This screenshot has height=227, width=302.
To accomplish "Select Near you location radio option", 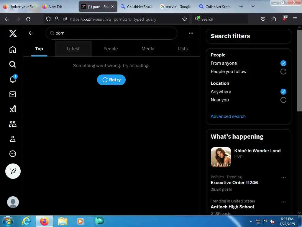I will click(283, 100).
